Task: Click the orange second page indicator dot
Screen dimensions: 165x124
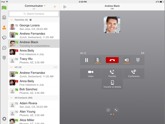Action: click(x=113, y=114)
